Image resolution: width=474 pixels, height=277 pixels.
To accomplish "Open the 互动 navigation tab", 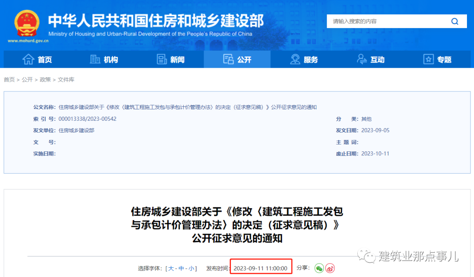I will tap(370, 60).
